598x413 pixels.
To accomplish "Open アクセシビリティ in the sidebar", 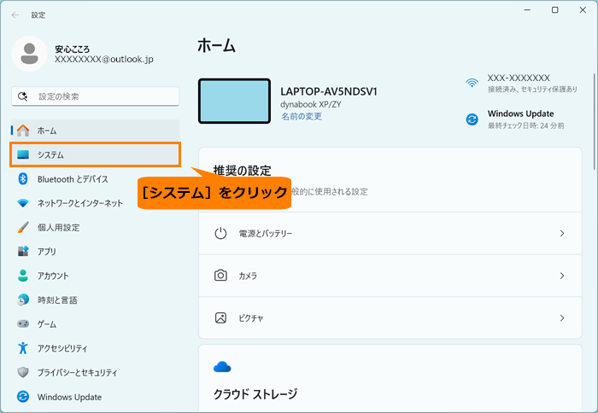I will 62,348.
